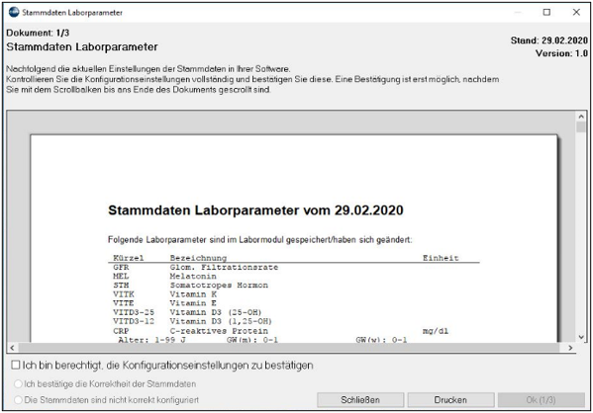Click the 'VITD3-25' row code
593x413 pixels.
point(134,312)
